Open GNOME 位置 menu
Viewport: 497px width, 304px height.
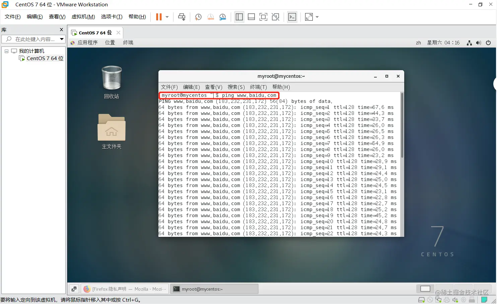click(x=110, y=43)
